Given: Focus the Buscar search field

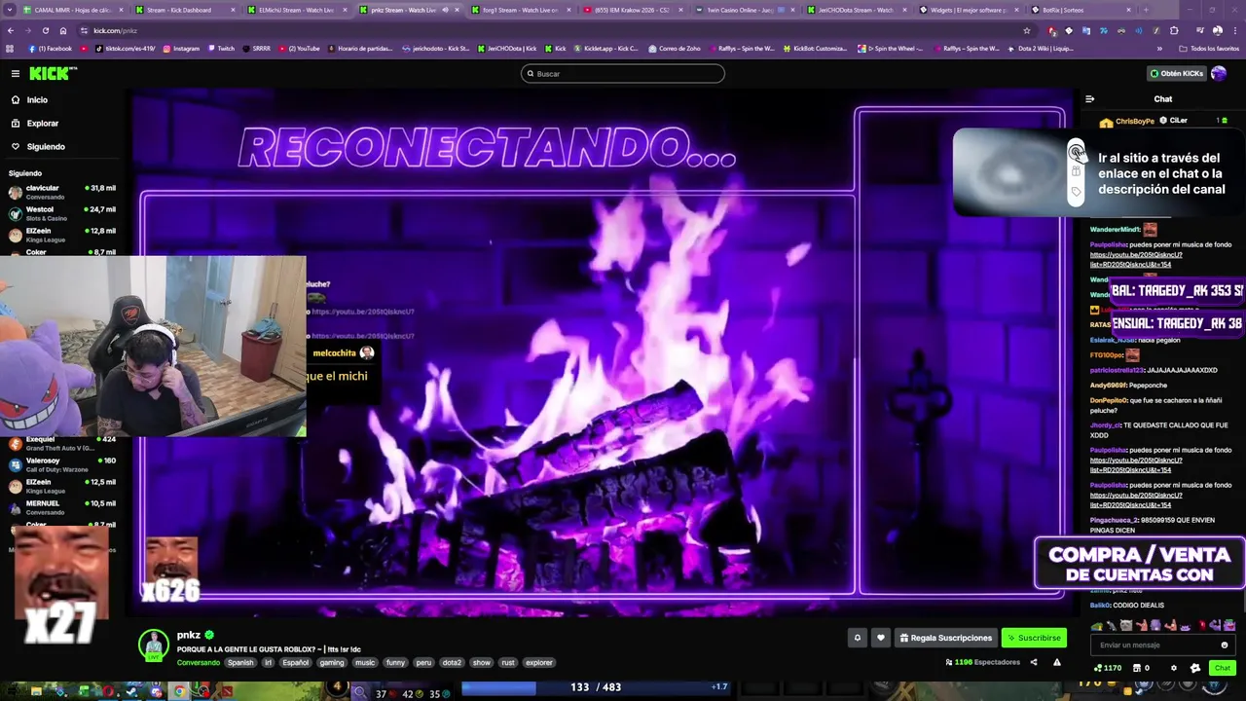Looking at the screenshot, I should 623,73.
